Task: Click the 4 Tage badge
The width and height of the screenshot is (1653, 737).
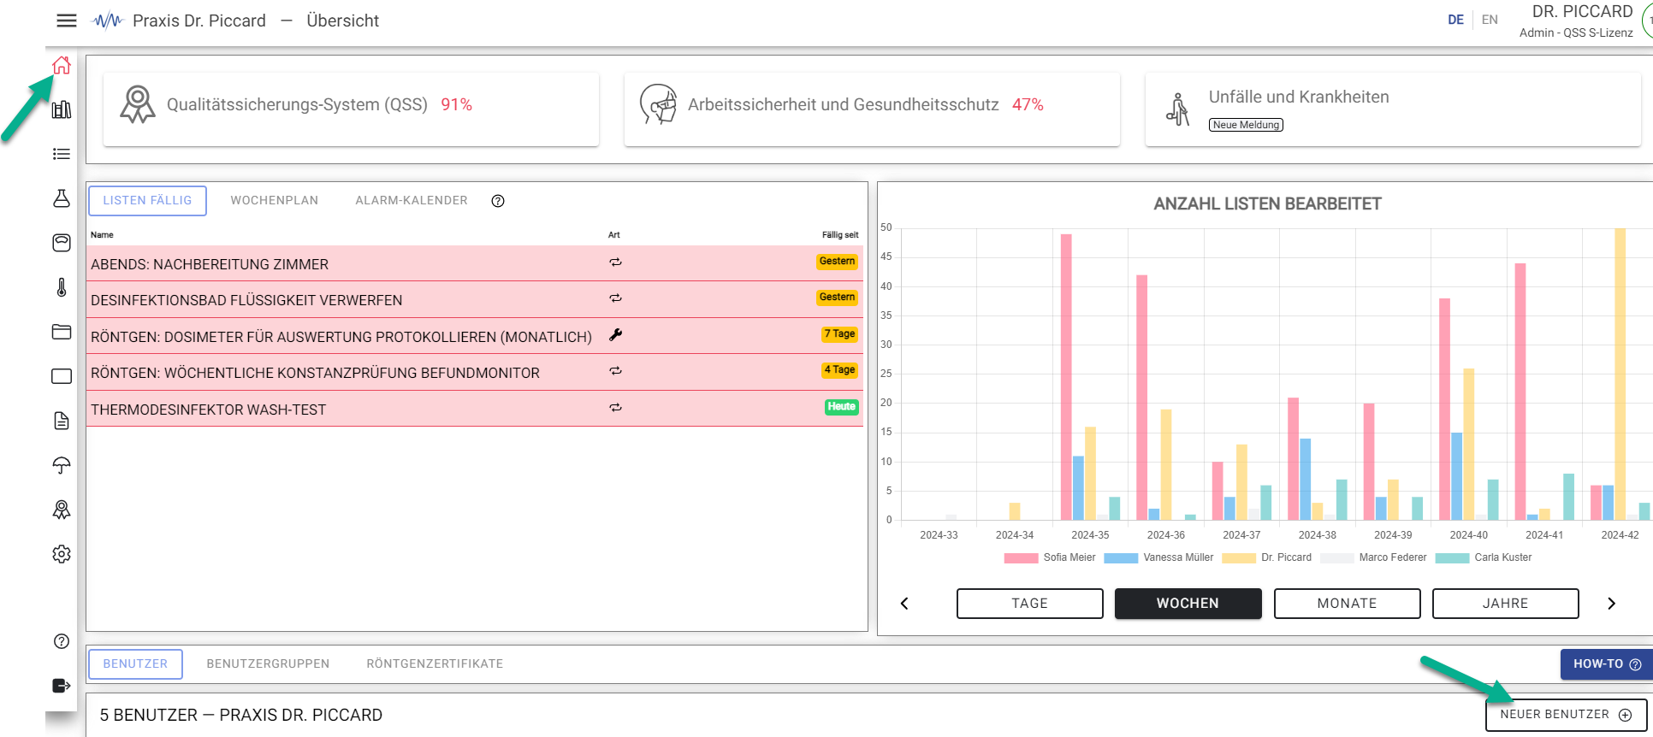Action: coord(839,370)
